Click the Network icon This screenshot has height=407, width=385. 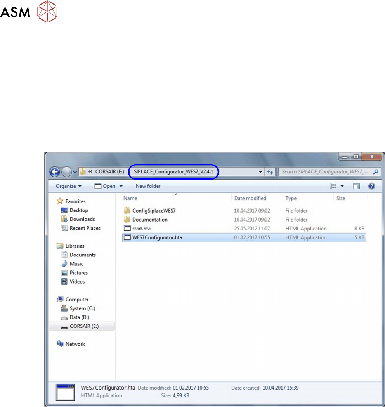[60, 344]
